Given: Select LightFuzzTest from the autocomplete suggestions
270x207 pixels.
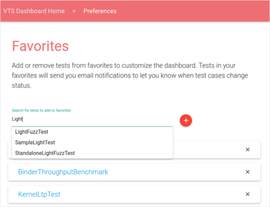Looking at the screenshot, I should [x=92, y=132].
